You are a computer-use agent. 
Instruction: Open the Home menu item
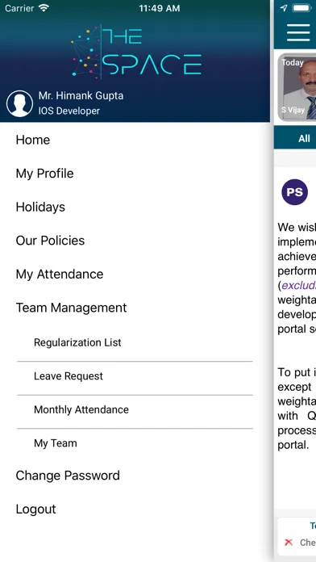click(x=33, y=140)
